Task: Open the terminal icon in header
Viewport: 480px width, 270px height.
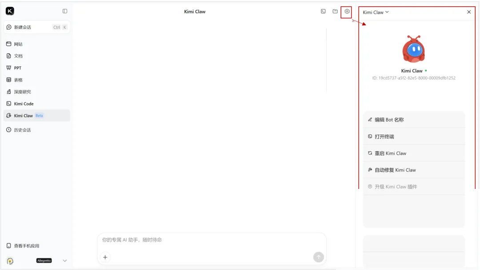Action: coord(323,11)
